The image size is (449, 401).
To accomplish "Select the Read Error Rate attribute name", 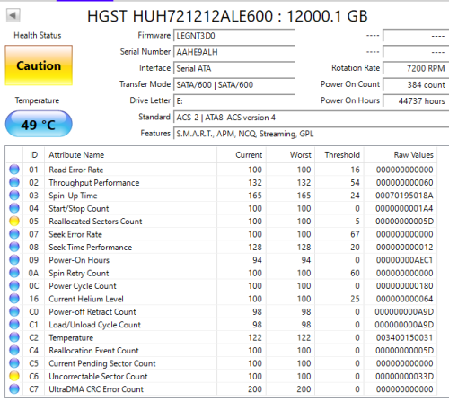I will click(76, 170).
